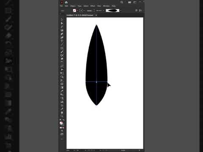Click the width point on the leaf path
Image resolution: width=203 pixels, height=152 pixels.
tap(96, 82)
